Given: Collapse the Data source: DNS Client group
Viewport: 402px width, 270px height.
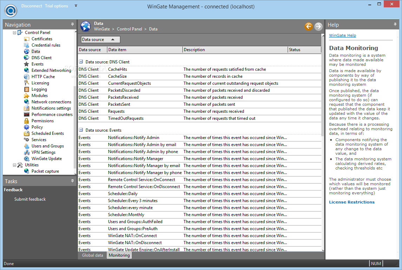Looking at the screenshot, I should [x=81, y=62].
